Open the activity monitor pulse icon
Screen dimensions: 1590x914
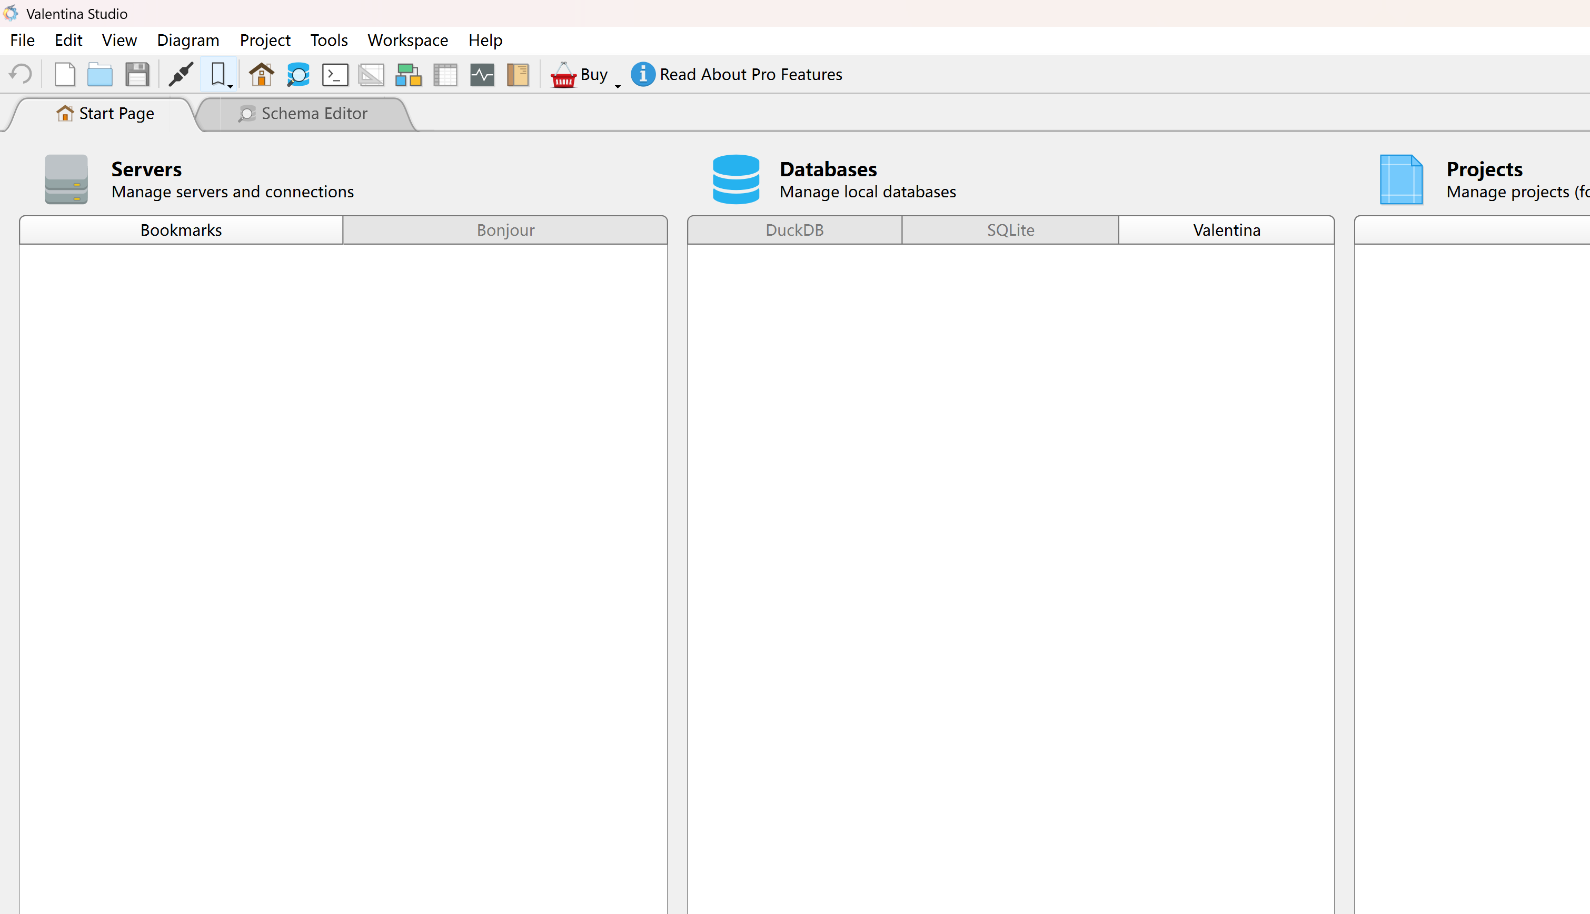coord(482,74)
